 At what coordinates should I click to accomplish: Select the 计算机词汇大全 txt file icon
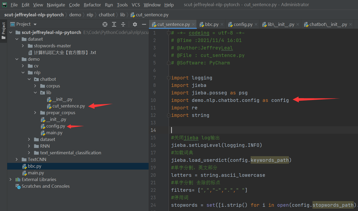30,53
